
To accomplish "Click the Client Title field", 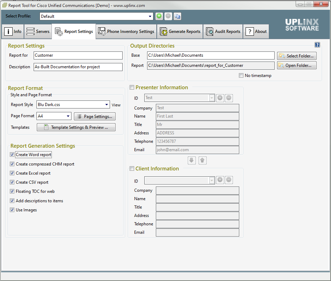I will point(198,208).
